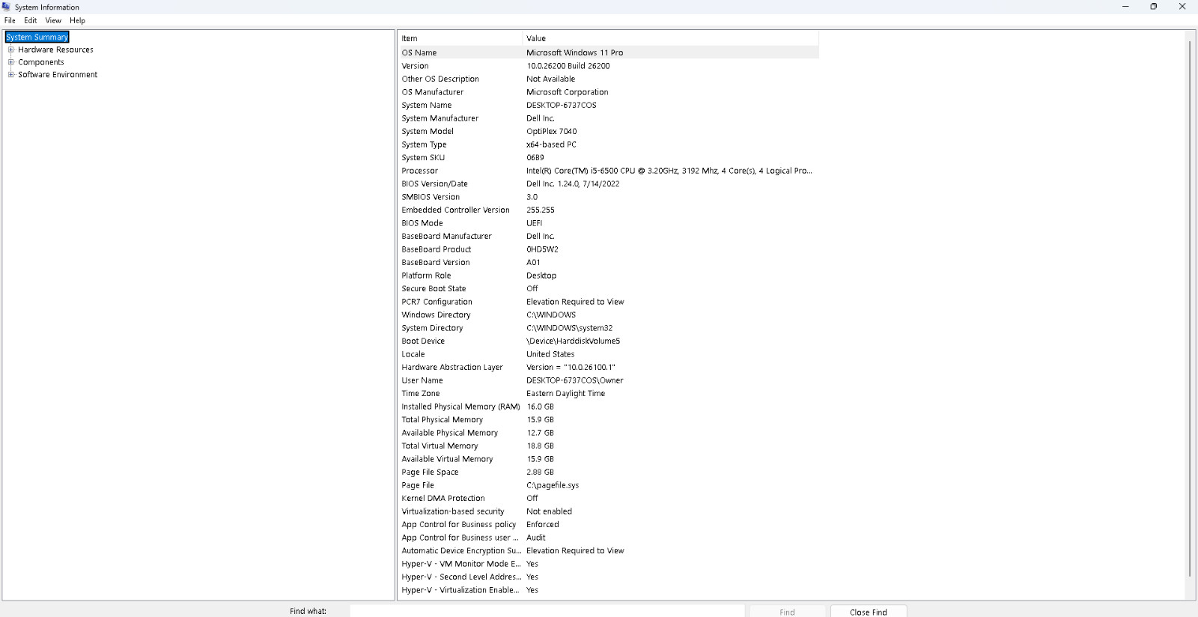Expand the Software Environment node
The height and width of the screenshot is (617, 1198).
[11, 74]
